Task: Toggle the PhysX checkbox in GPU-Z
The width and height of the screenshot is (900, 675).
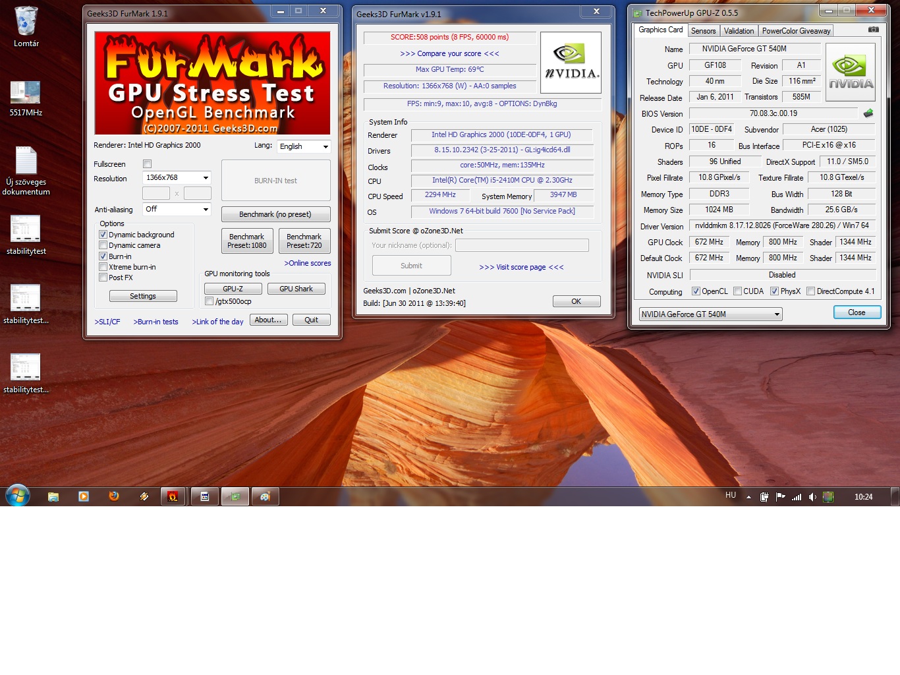Action: tap(774, 291)
